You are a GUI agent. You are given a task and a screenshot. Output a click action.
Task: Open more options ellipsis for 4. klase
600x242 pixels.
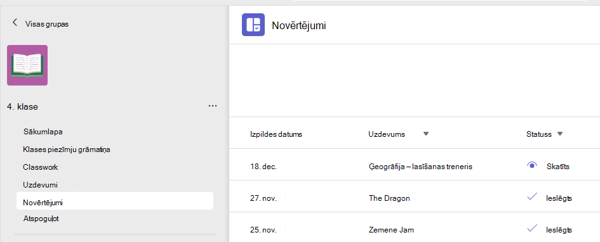coord(213,106)
